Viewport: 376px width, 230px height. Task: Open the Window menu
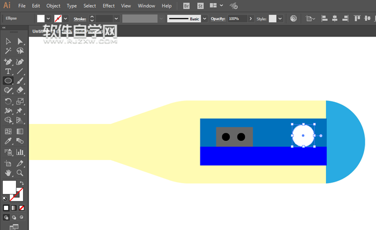[x=146, y=6]
